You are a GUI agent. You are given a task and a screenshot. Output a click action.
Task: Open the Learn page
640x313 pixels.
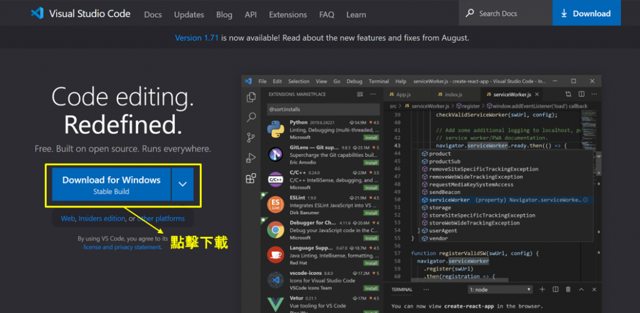click(356, 15)
